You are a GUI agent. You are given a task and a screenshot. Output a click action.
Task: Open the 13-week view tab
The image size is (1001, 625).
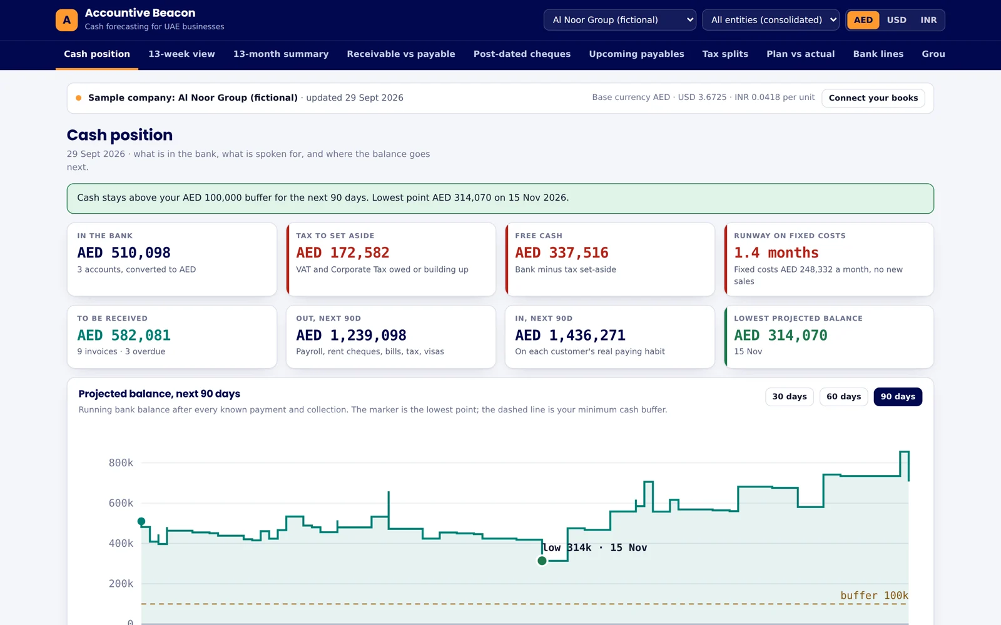(x=181, y=54)
